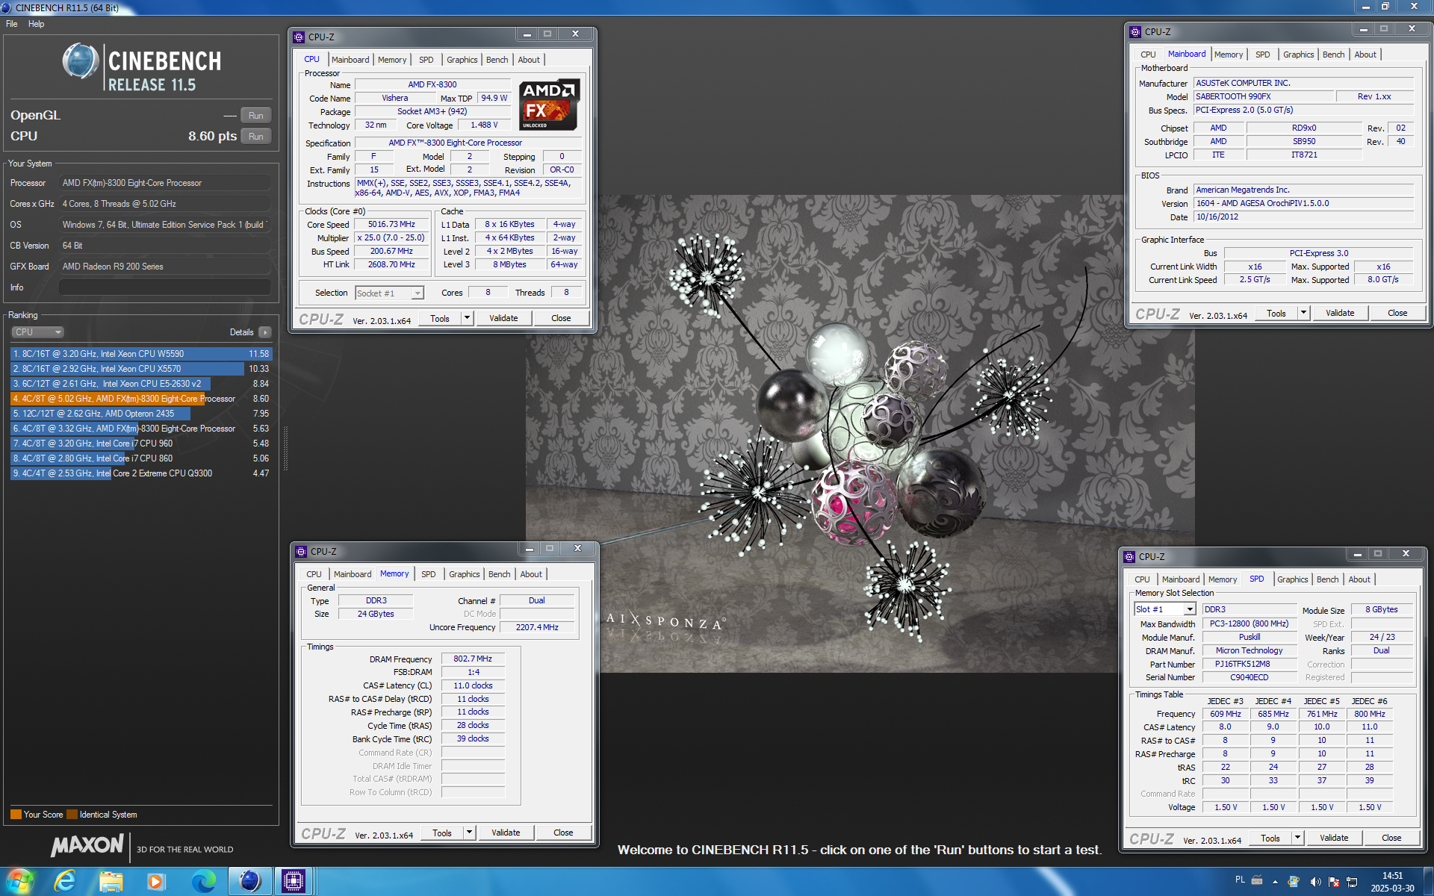Click the SABERTOOTH 990FX model field
Image resolution: width=1434 pixels, height=896 pixels.
[x=1264, y=96]
